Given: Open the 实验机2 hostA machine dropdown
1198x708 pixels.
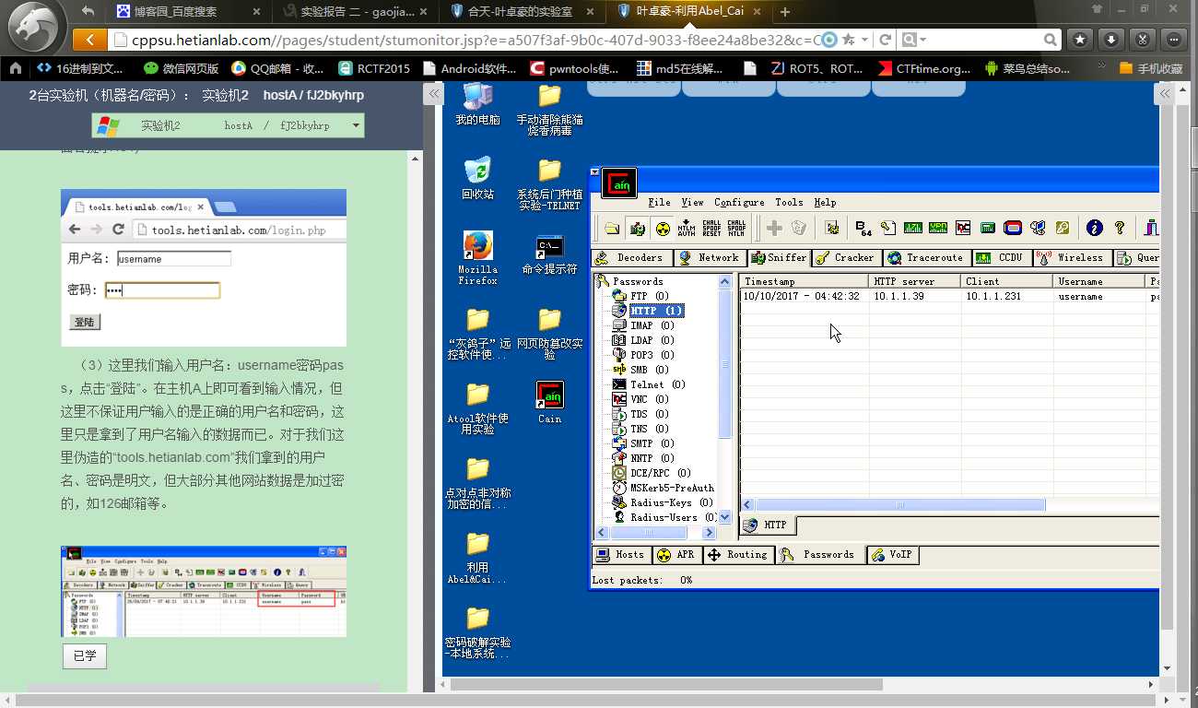Looking at the screenshot, I should tap(228, 125).
